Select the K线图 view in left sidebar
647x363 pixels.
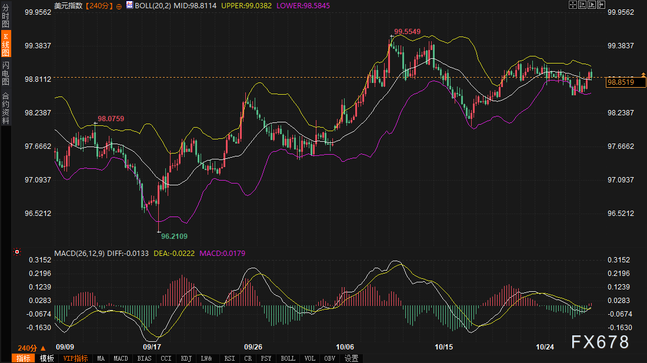(x=6, y=45)
